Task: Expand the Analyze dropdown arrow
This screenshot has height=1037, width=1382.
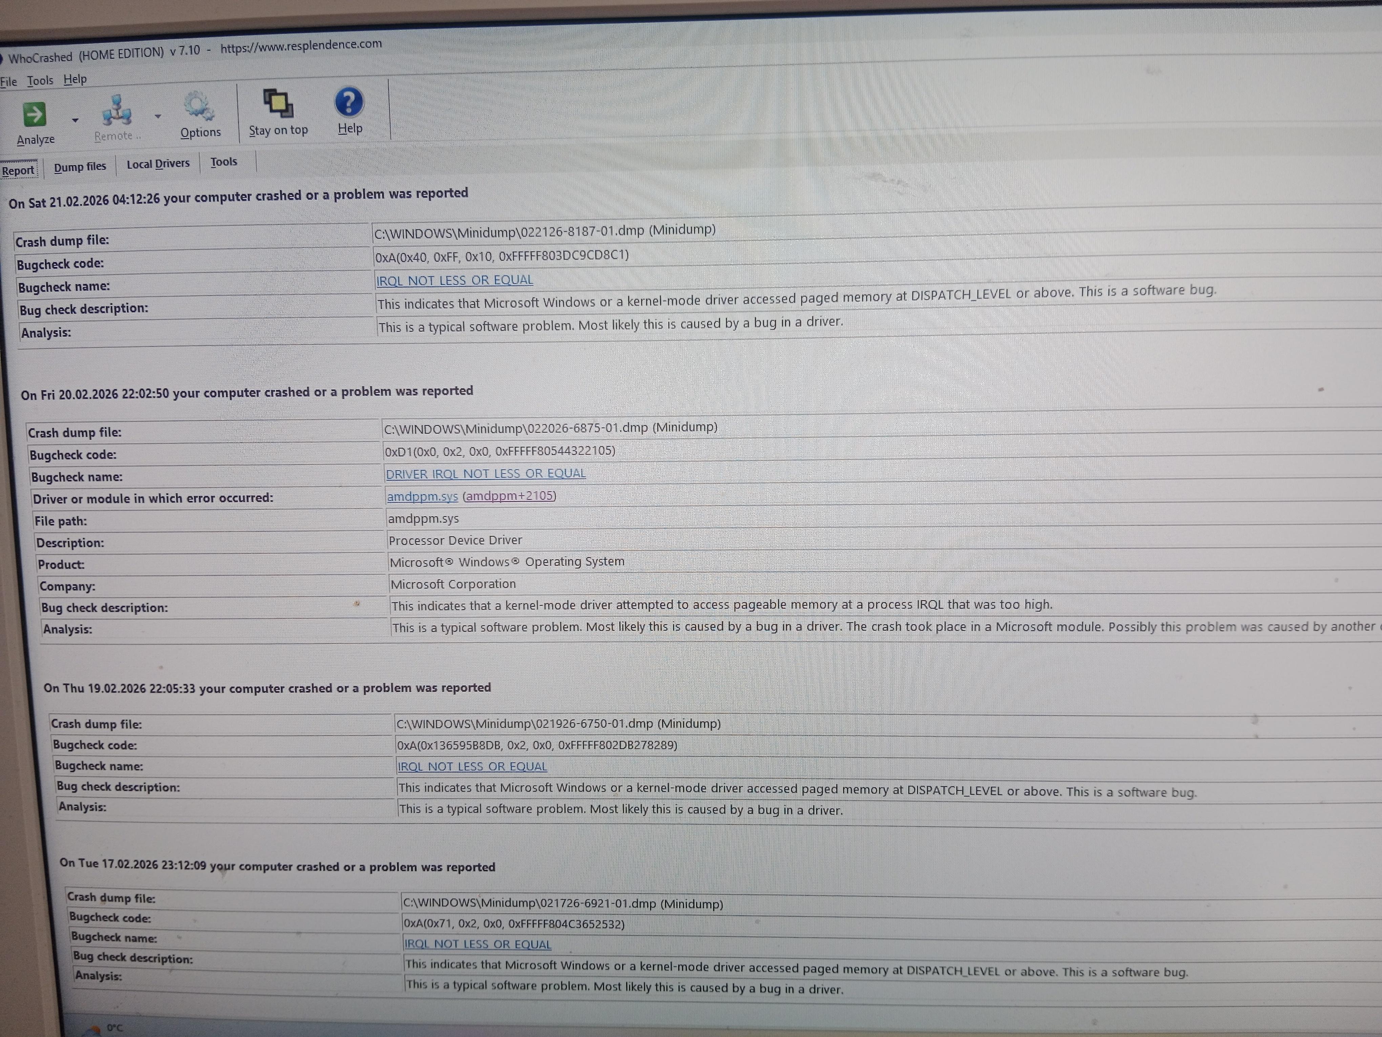Action: (75, 120)
